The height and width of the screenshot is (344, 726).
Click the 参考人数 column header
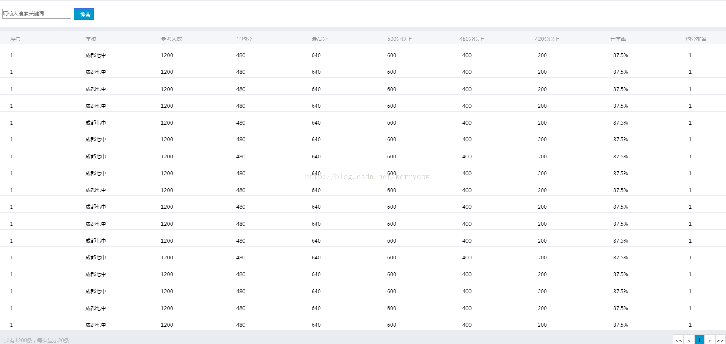pyautogui.click(x=171, y=39)
